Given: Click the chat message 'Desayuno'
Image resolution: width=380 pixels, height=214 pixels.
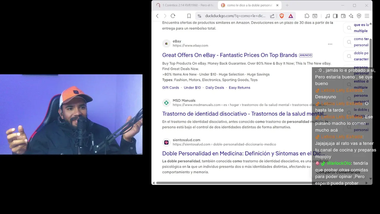Looking at the screenshot, I should (325, 97).
